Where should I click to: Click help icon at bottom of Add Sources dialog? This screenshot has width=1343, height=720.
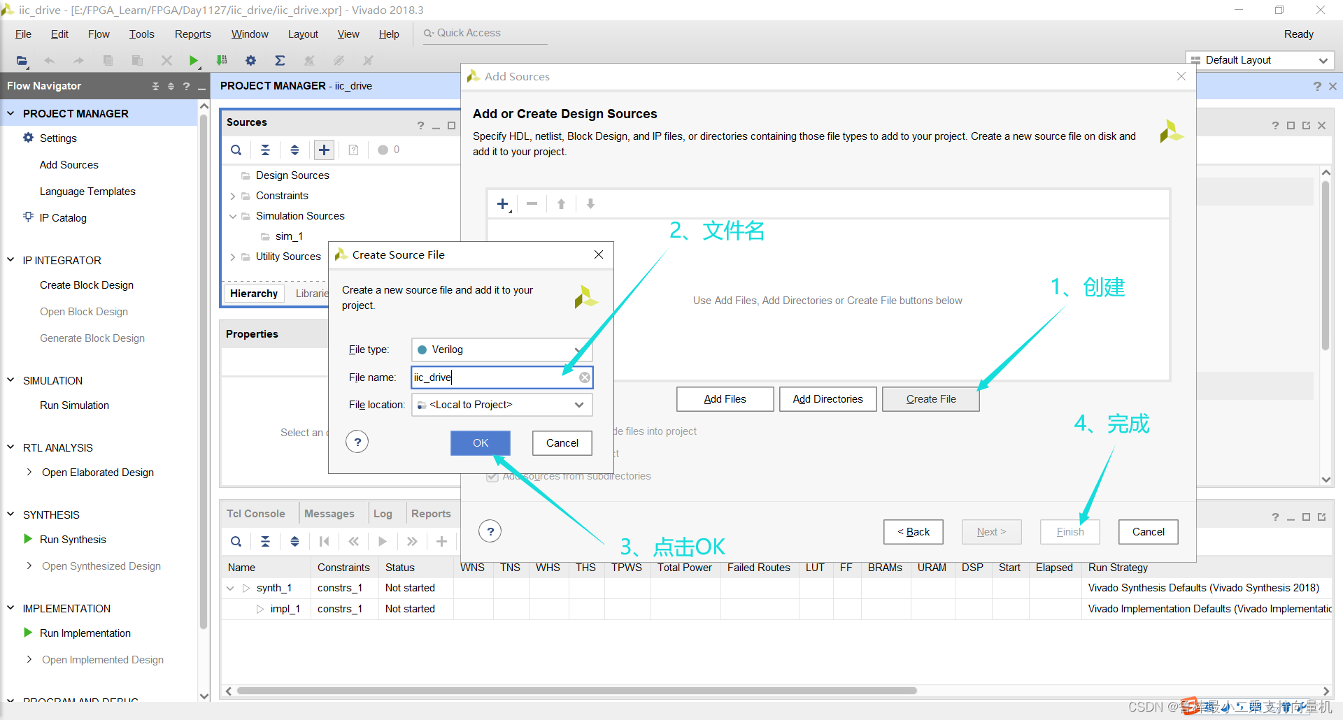[490, 531]
